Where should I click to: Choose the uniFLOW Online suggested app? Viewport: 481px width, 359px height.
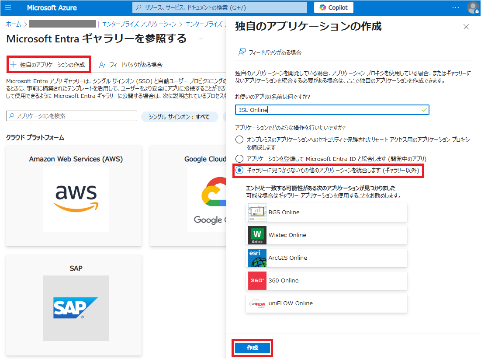[326, 303]
